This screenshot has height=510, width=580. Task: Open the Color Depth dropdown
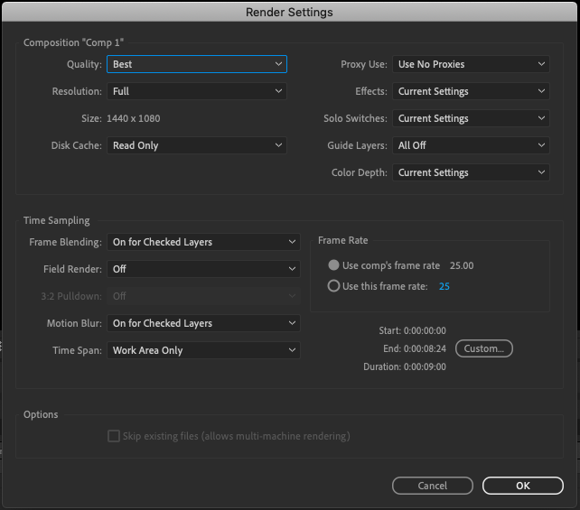[x=471, y=172]
